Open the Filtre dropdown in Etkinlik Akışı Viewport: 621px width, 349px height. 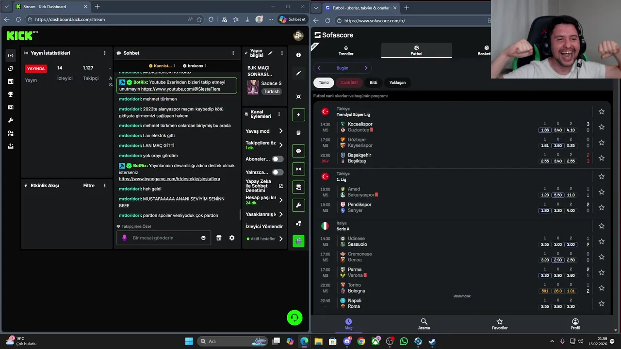[x=89, y=186]
